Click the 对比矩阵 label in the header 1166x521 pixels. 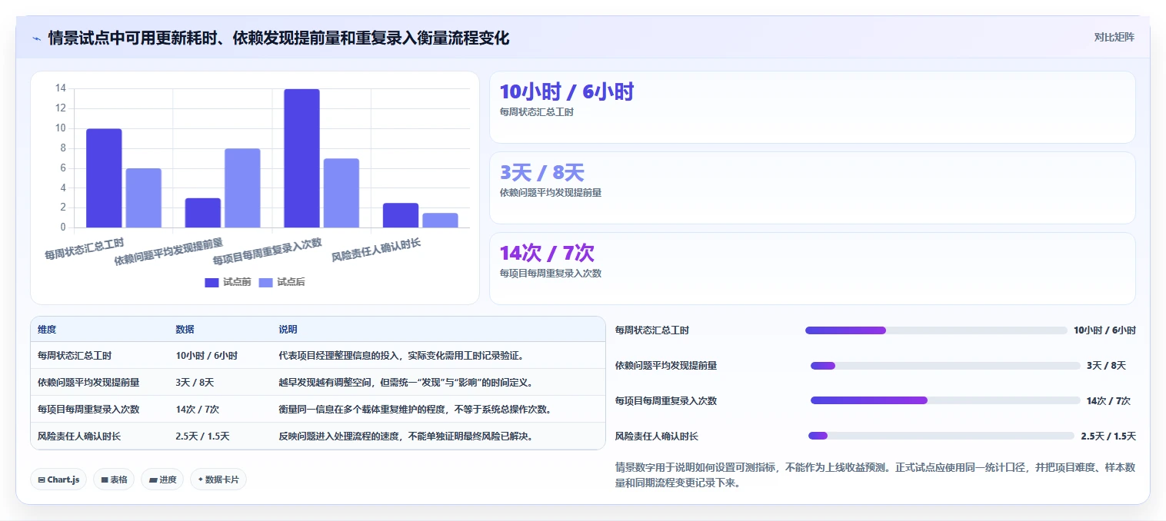click(1114, 37)
